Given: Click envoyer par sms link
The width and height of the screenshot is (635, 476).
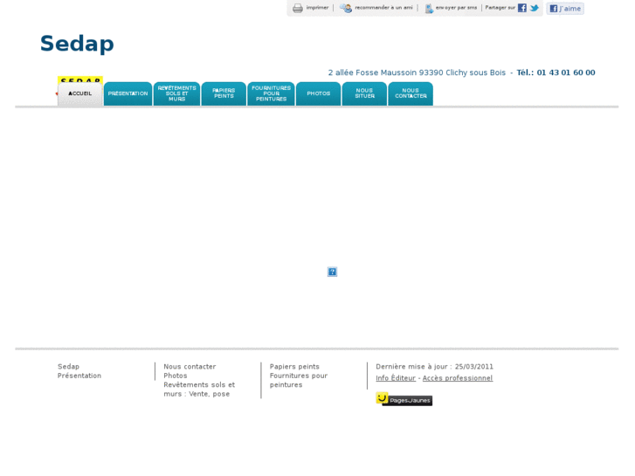Looking at the screenshot, I should click(457, 8).
